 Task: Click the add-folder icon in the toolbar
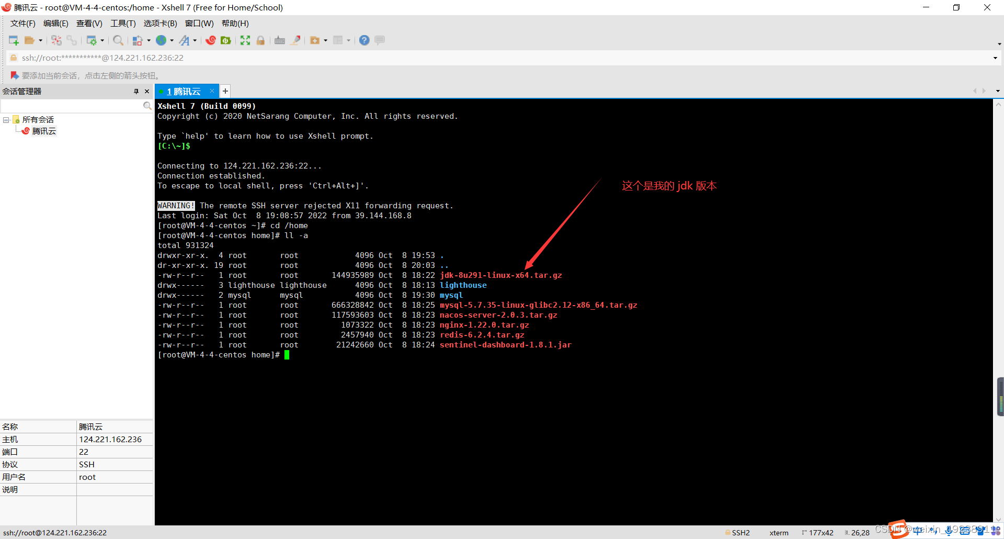(x=315, y=40)
